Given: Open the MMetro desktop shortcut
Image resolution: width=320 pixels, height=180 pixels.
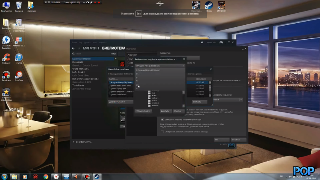Looking at the screenshot, I should click(19, 42).
